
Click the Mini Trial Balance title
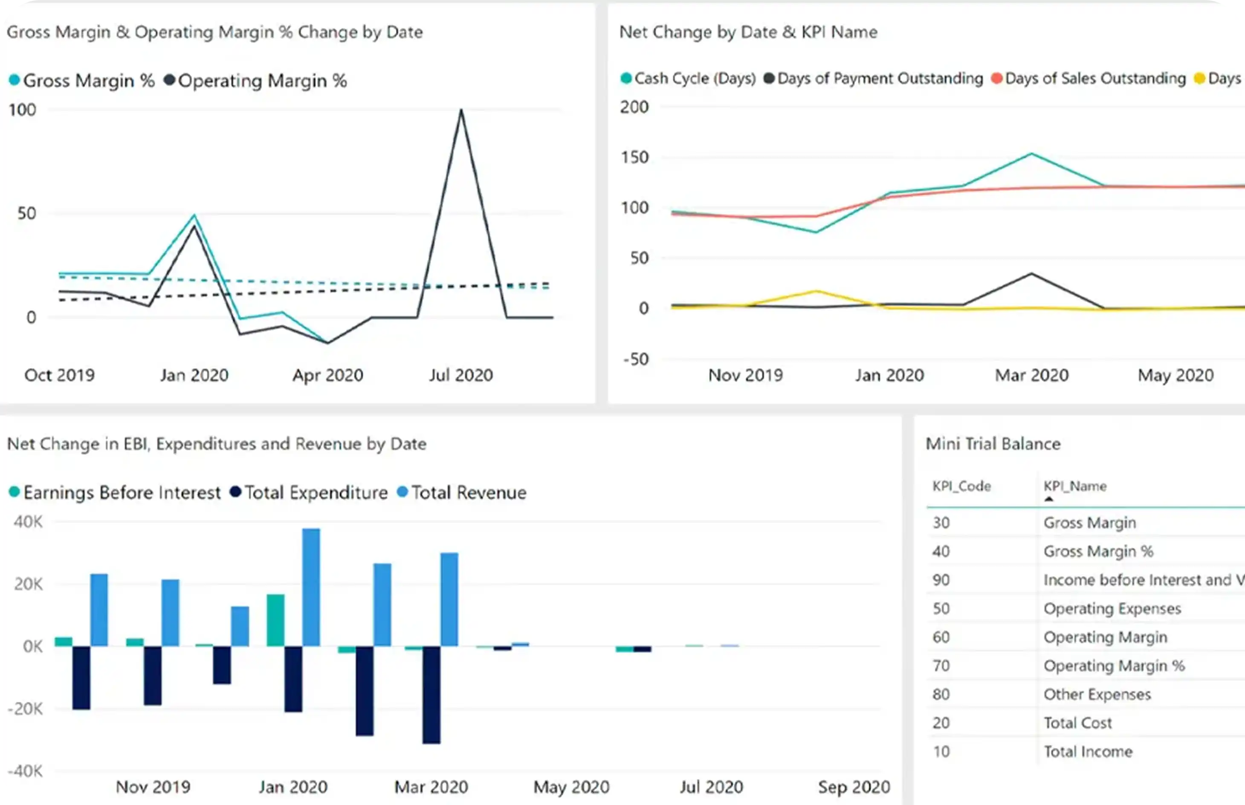pos(993,444)
